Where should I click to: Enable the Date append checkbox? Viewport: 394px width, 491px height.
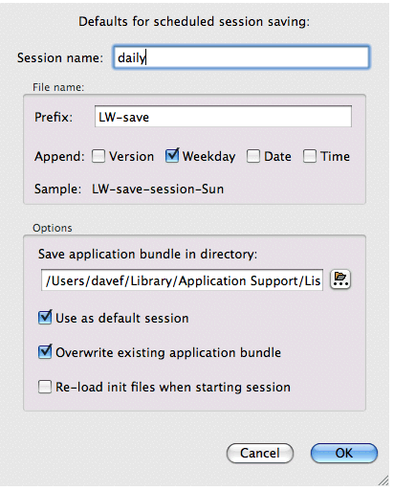click(x=253, y=156)
